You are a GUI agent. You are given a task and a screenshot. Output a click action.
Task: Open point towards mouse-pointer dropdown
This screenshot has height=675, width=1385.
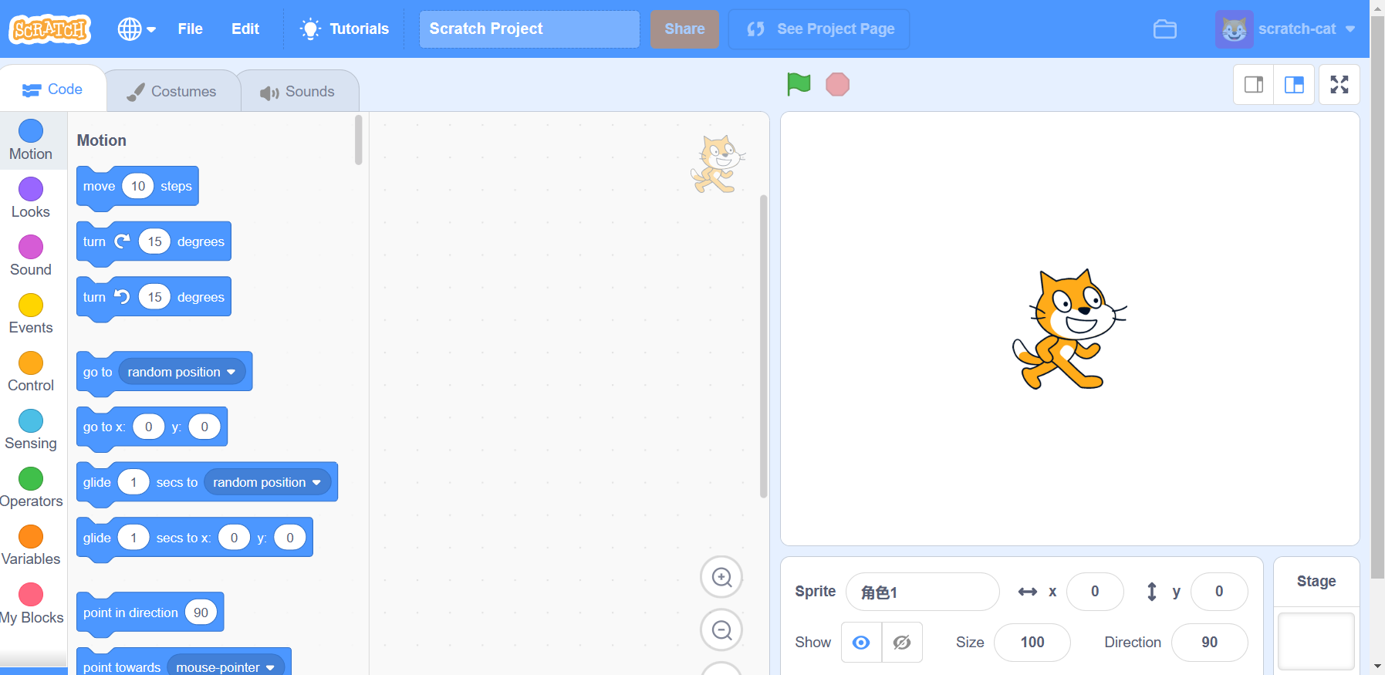(x=226, y=667)
